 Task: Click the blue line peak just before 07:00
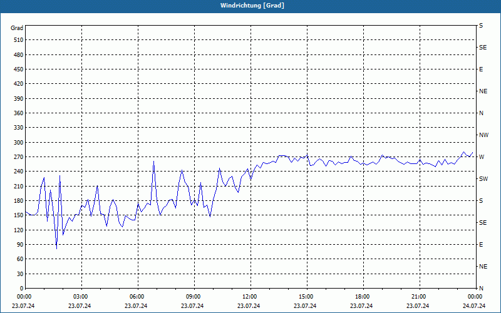pos(153,162)
